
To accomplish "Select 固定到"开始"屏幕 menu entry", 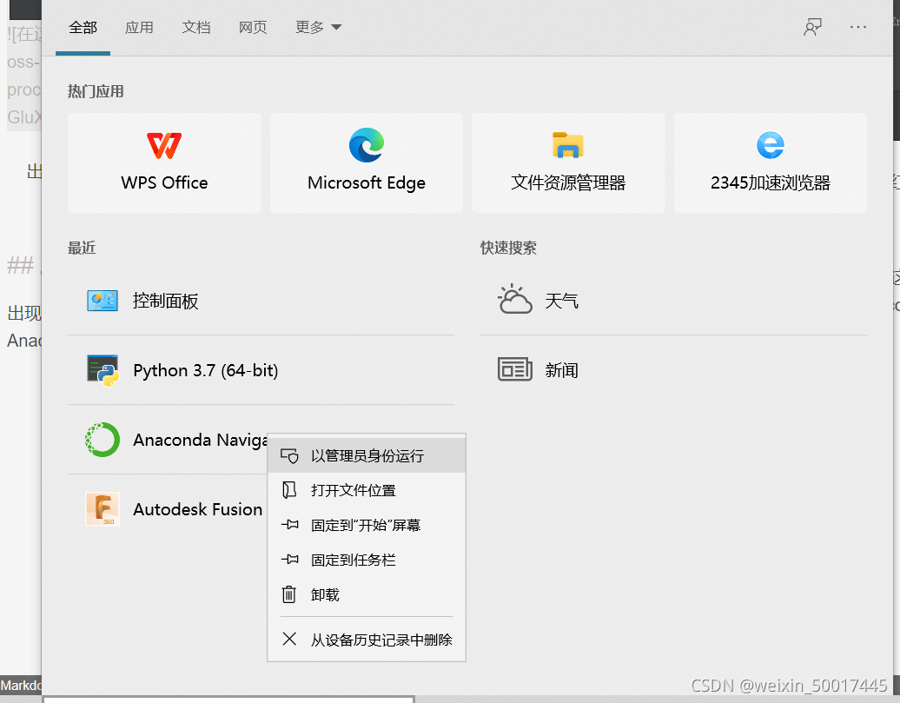I will 367,526.
